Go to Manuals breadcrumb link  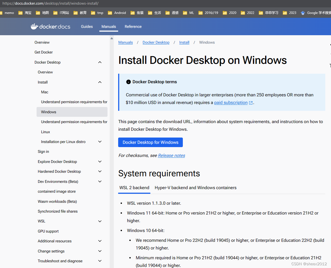126,42
